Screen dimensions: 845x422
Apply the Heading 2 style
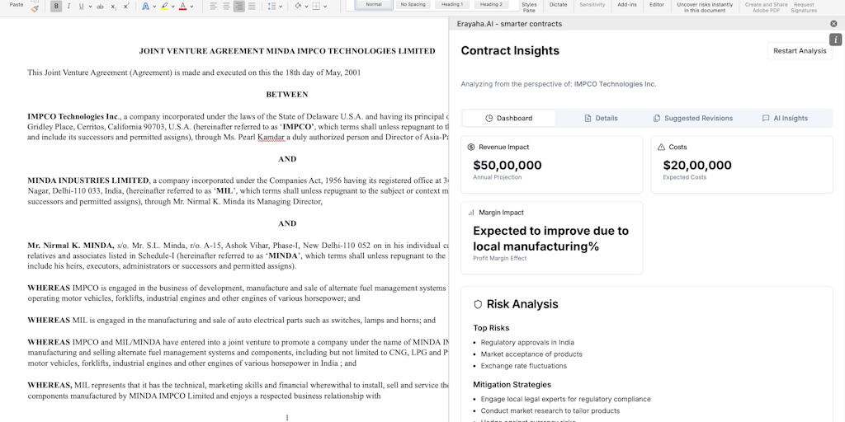click(x=492, y=4)
